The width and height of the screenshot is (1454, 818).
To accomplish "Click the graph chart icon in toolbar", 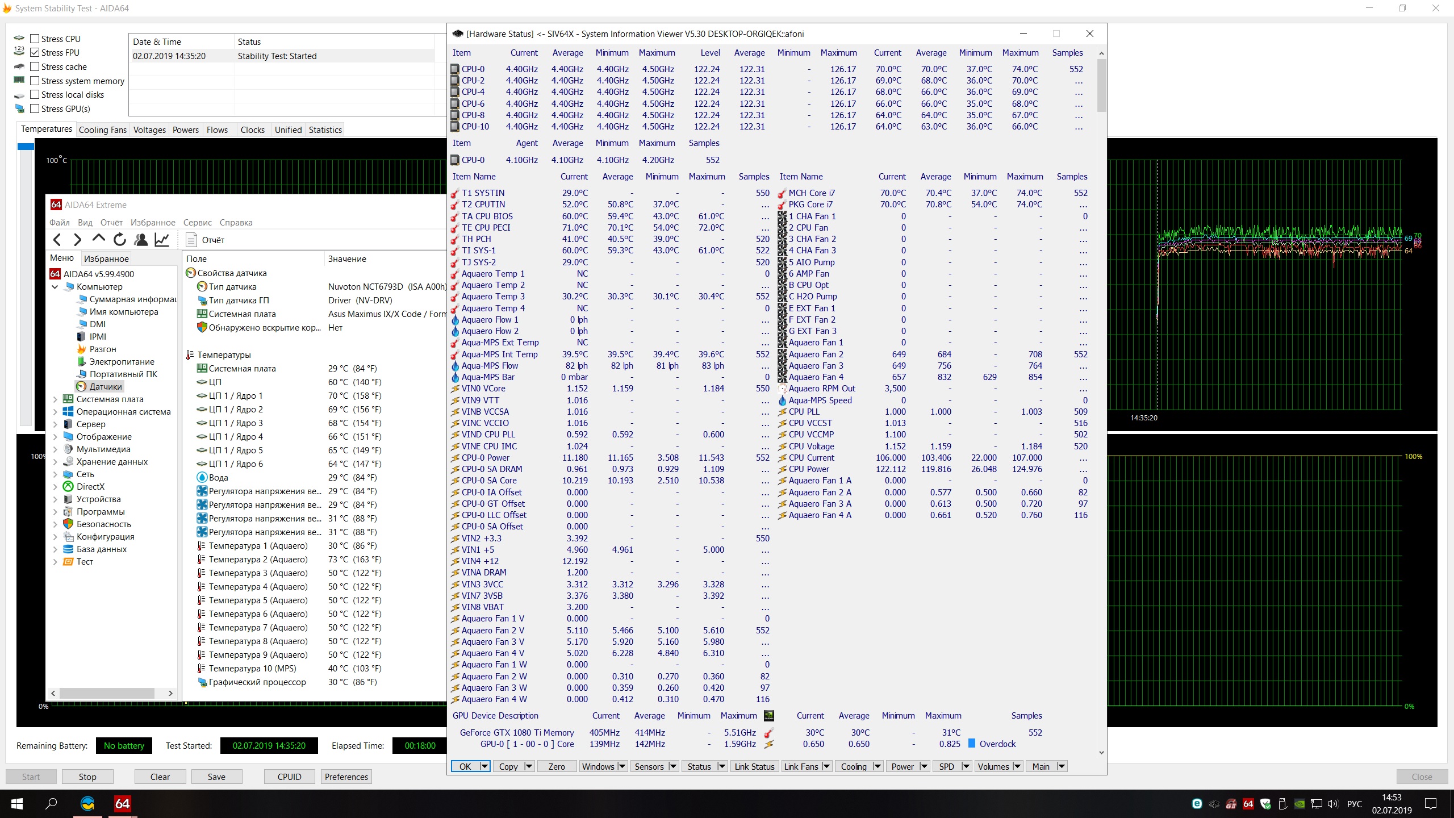I will tap(162, 240).
